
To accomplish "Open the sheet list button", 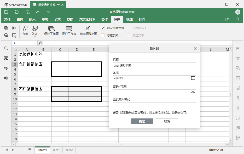I will click(x=30, y=150).
